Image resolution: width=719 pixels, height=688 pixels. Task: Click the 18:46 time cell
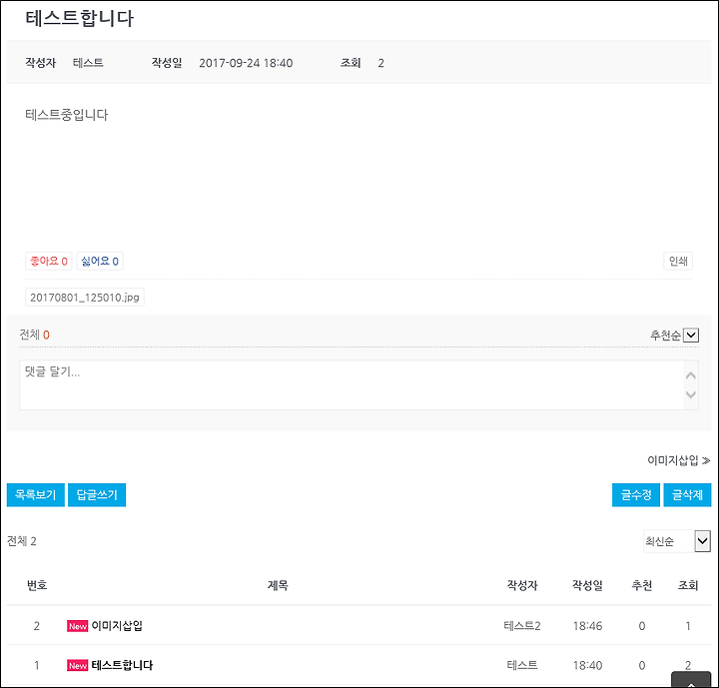point(587,626)
